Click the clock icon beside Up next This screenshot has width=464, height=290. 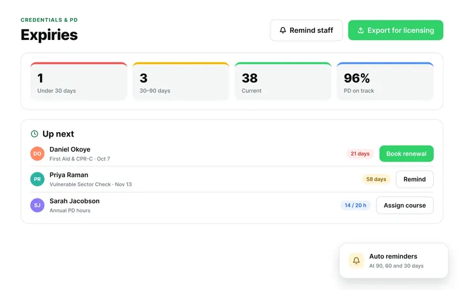click(34, 134)
